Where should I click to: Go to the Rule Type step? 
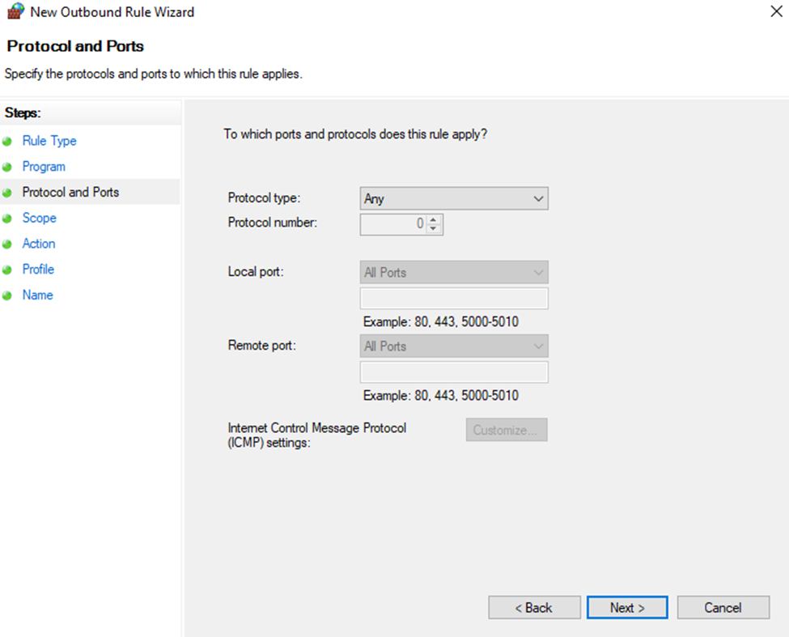(x=49, y=141)
